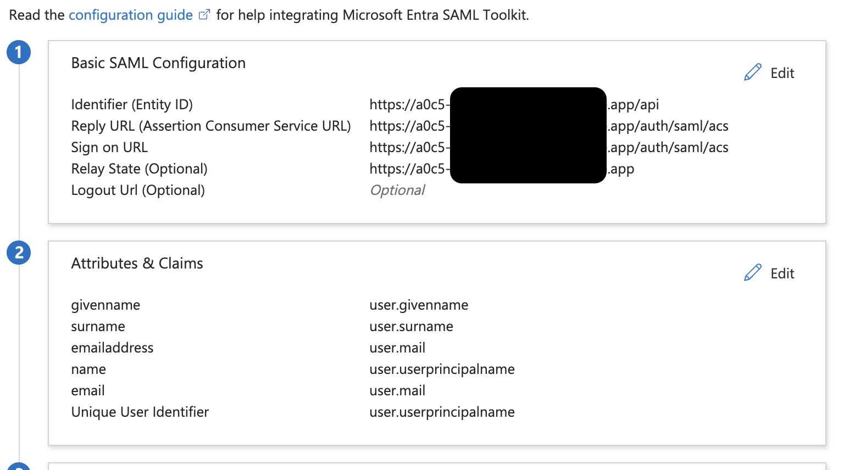Select the step 2 circle indicator
This screenshot has height=470, width=844.
pos(19,253)
